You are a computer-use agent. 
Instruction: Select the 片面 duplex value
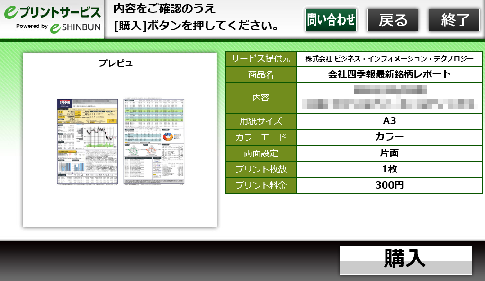pyautogui.click(x=389, y=153)
